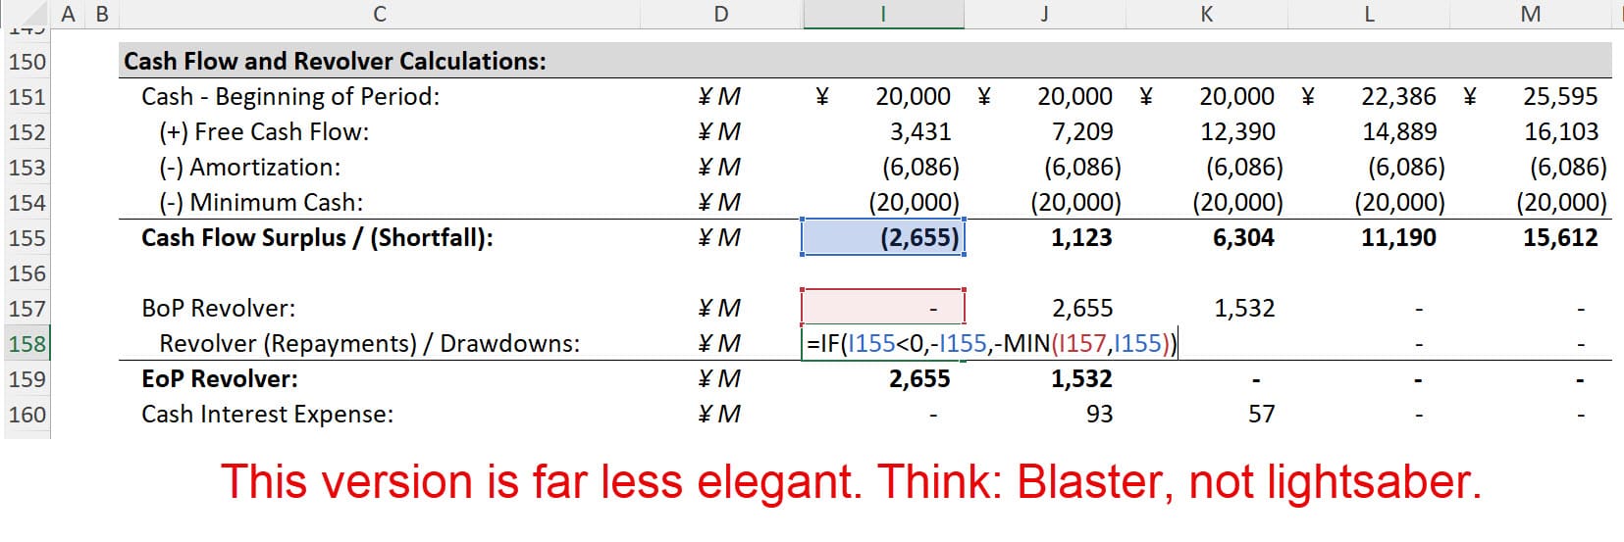Click Free Cash Flow value 7,209

(x=1081, y=131)
